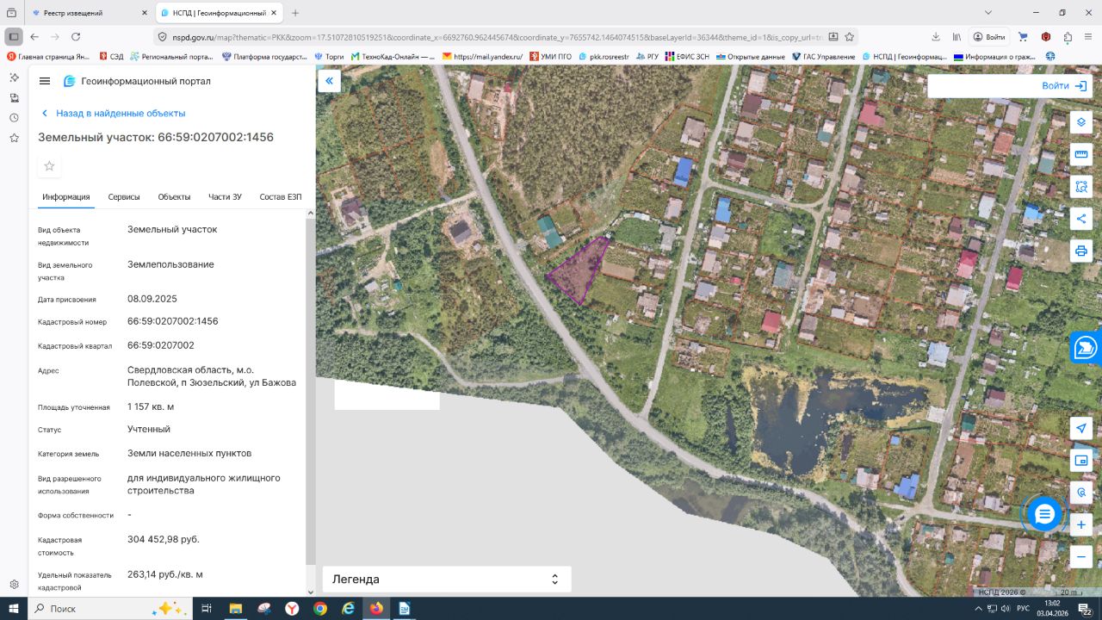Switch to the Состав ЕЗП tab

pyautogui.click(x=281, y=197)
